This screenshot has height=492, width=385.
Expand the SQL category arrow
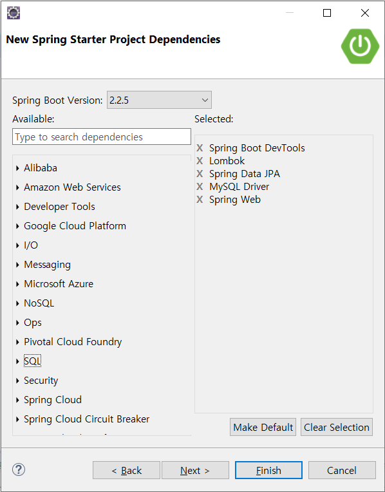click(x=17, y=361)
